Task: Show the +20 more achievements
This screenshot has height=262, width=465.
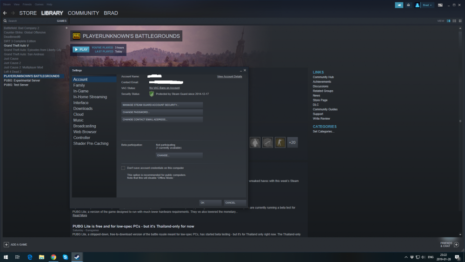Action: 292,142
